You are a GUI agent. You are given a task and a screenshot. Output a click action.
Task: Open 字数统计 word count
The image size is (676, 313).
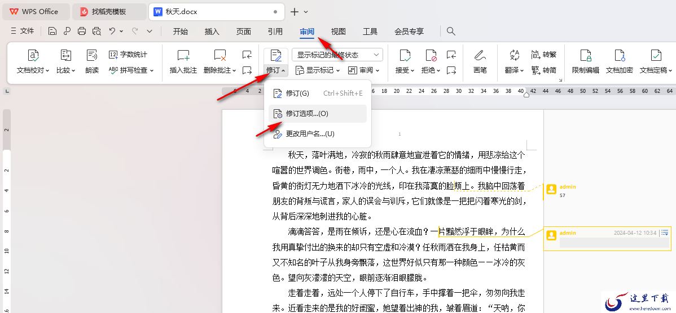pyautogui.click(x=128, y=55)
